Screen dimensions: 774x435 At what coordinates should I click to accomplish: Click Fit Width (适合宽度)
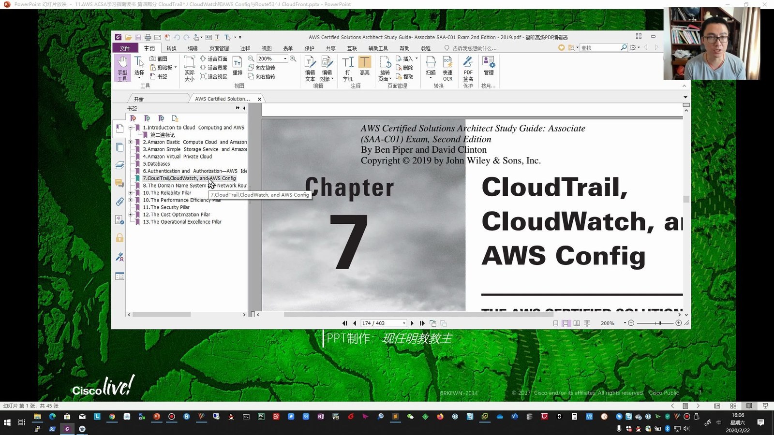[213, 68]
